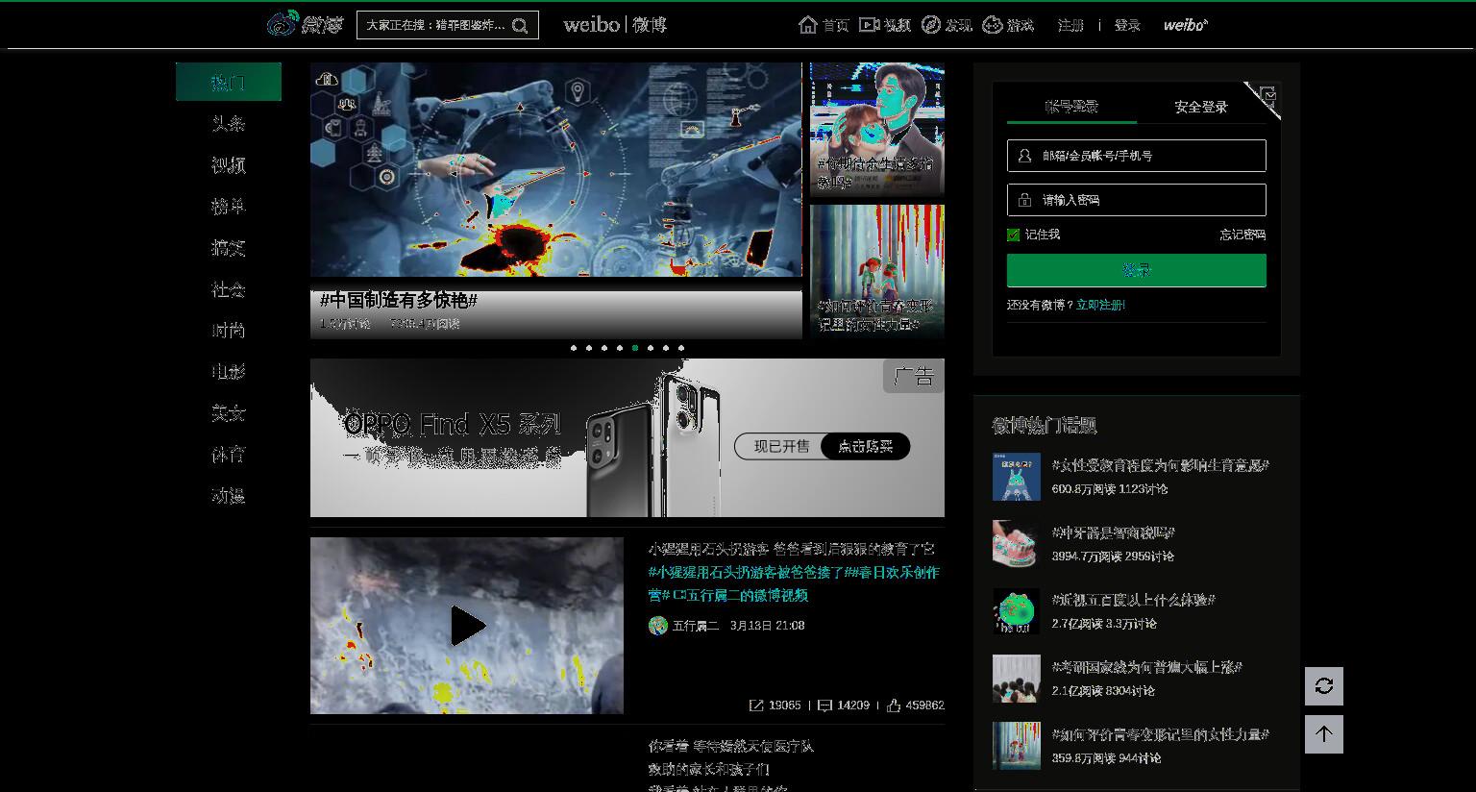Click 登录 in the top bar

coord(1127,25)
